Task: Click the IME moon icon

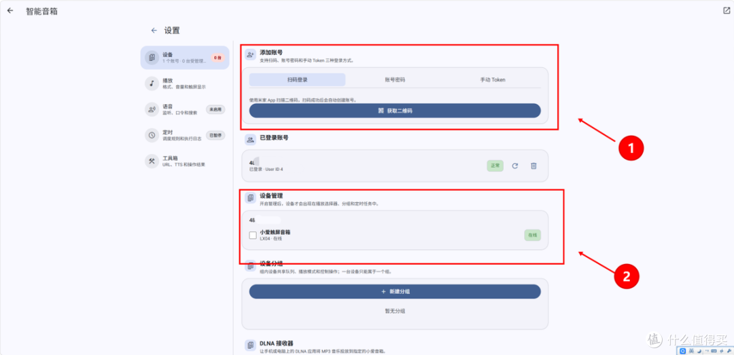Action: click(x=699, y=351)
